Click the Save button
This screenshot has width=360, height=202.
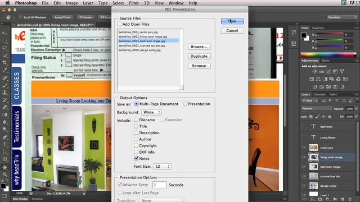pos(232,21)
